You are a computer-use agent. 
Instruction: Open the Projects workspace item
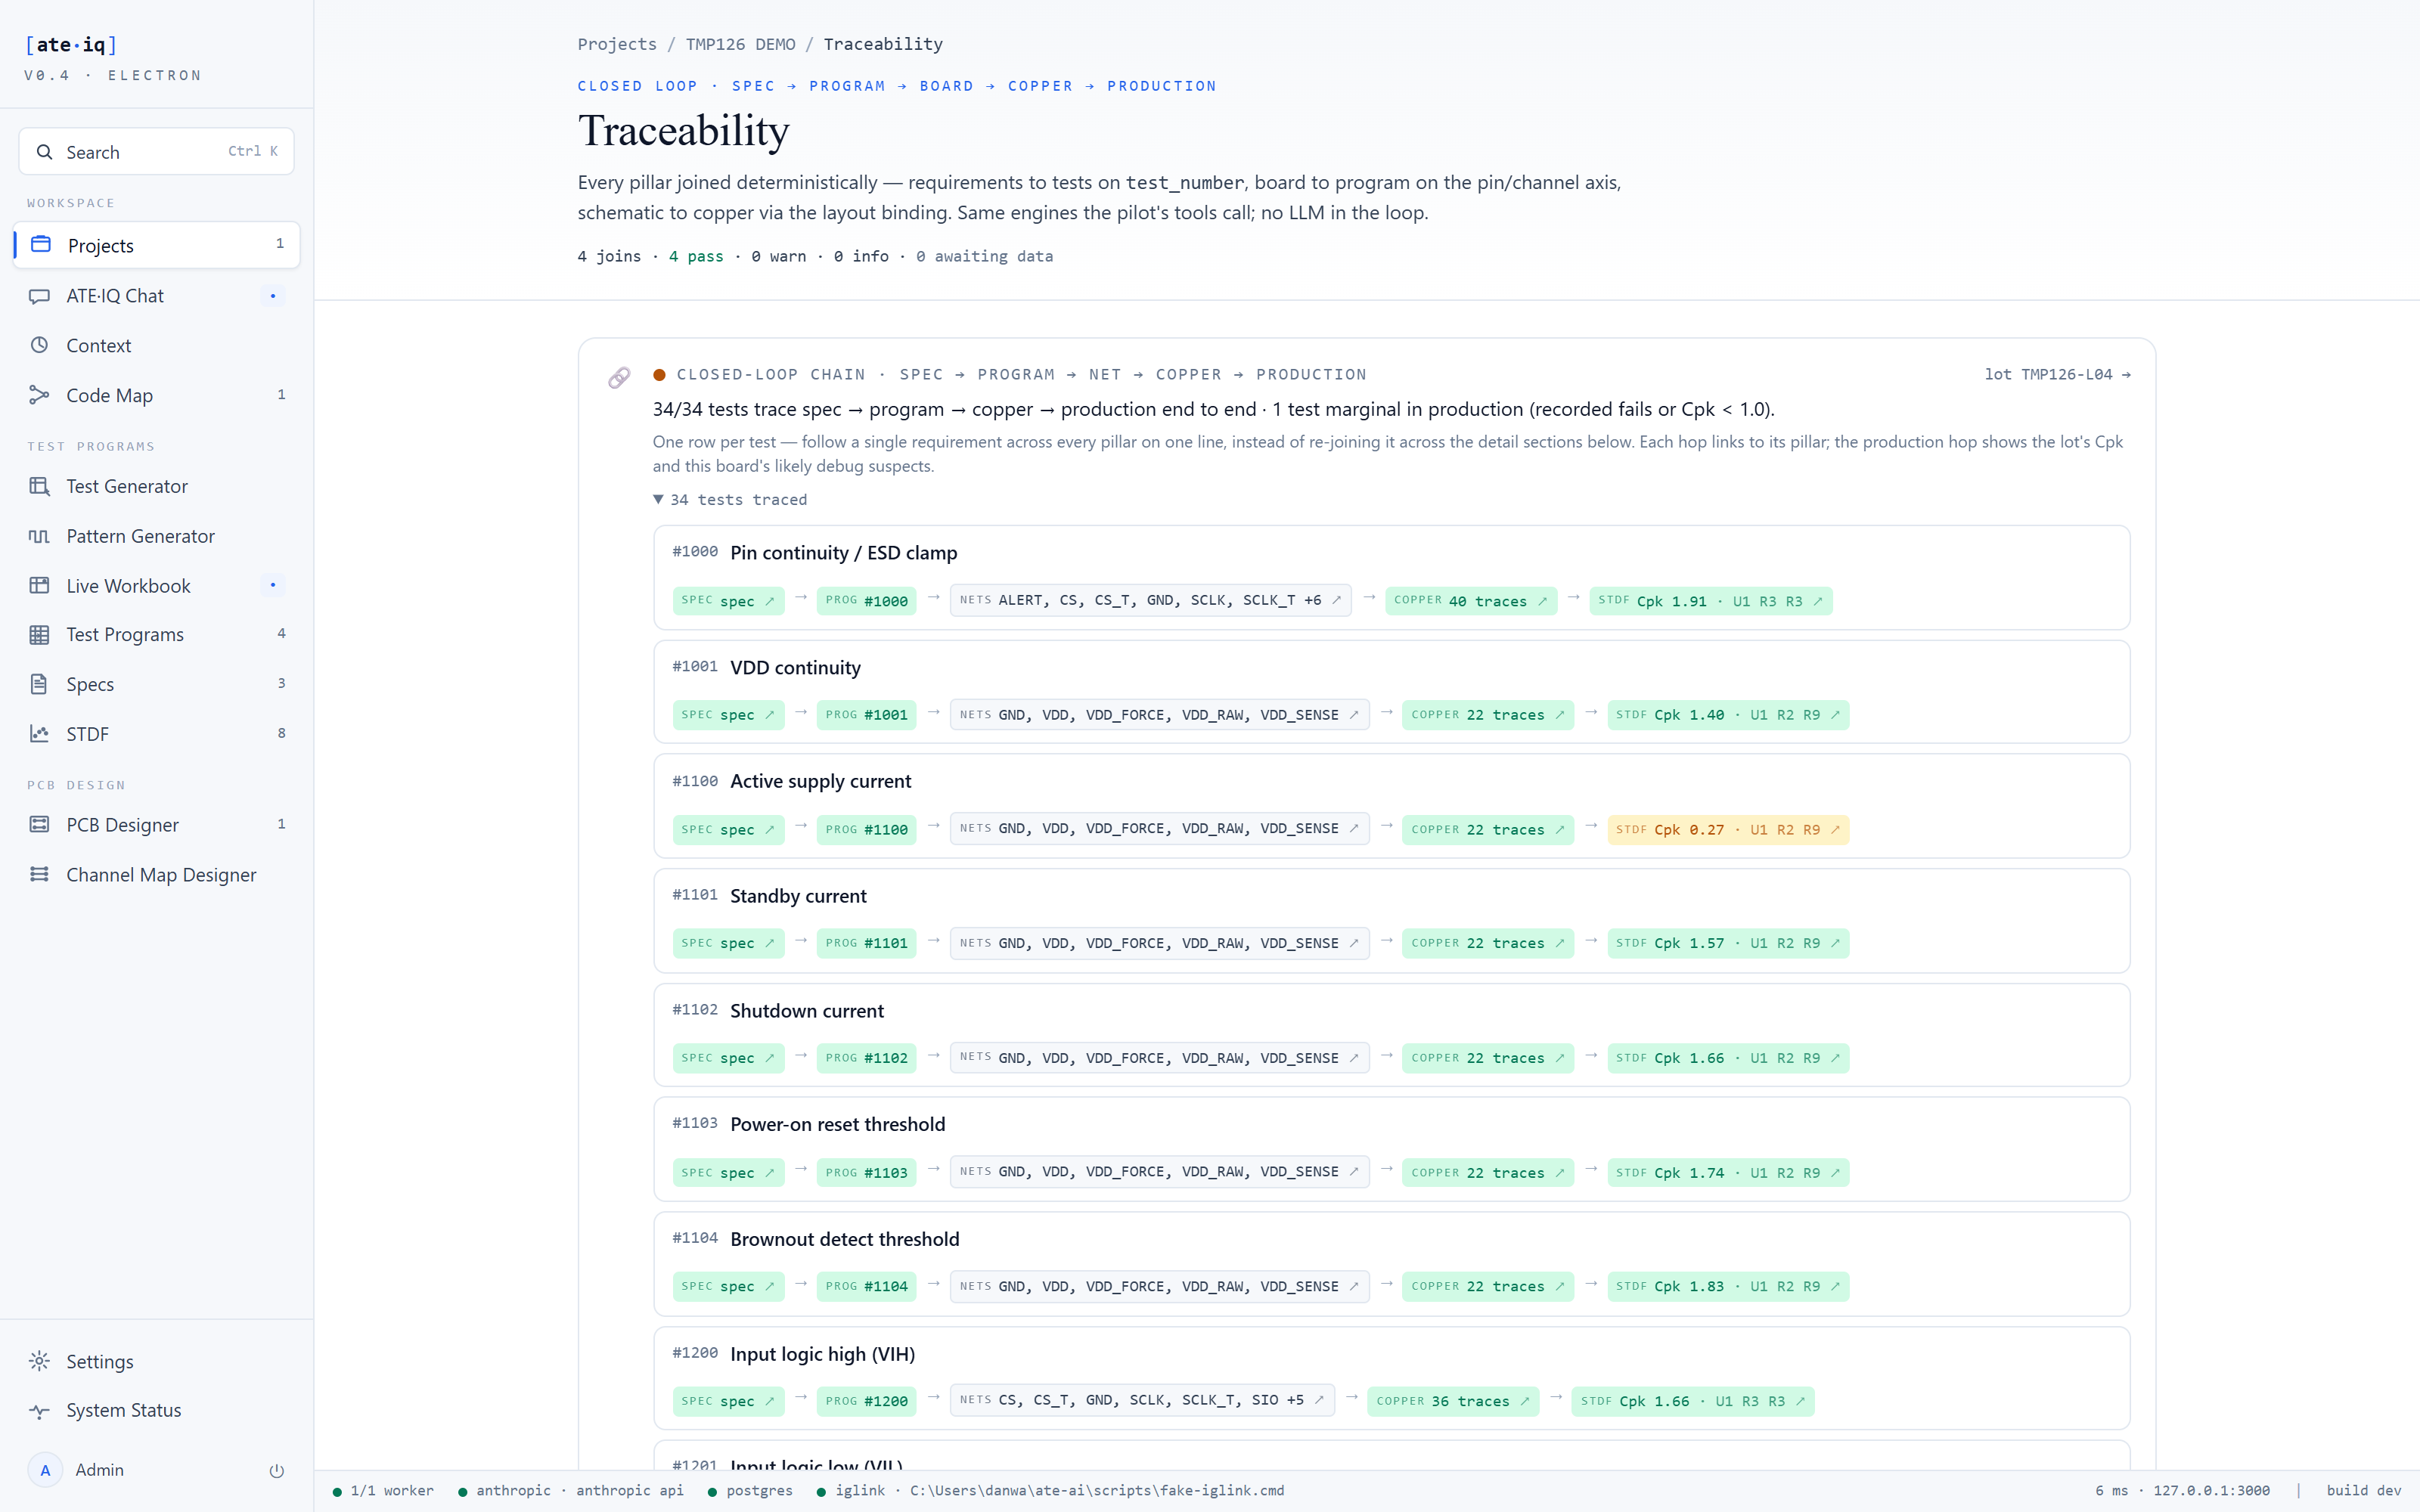(157, 245)
